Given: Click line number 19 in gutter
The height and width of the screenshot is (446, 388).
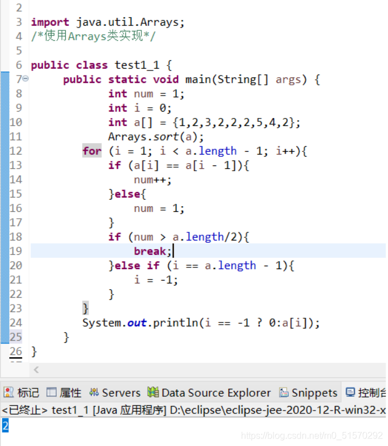Looking at the screenshot, I should (x=15, y=251).
